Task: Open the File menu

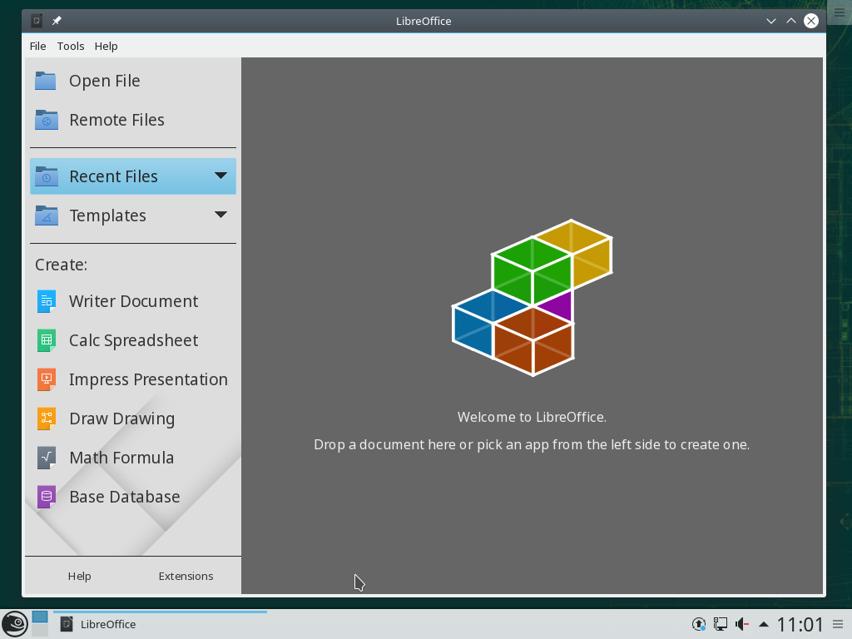Action: 37,46
